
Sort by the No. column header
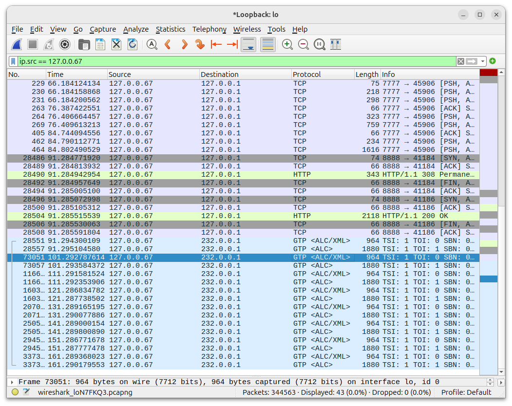point(26,74)
